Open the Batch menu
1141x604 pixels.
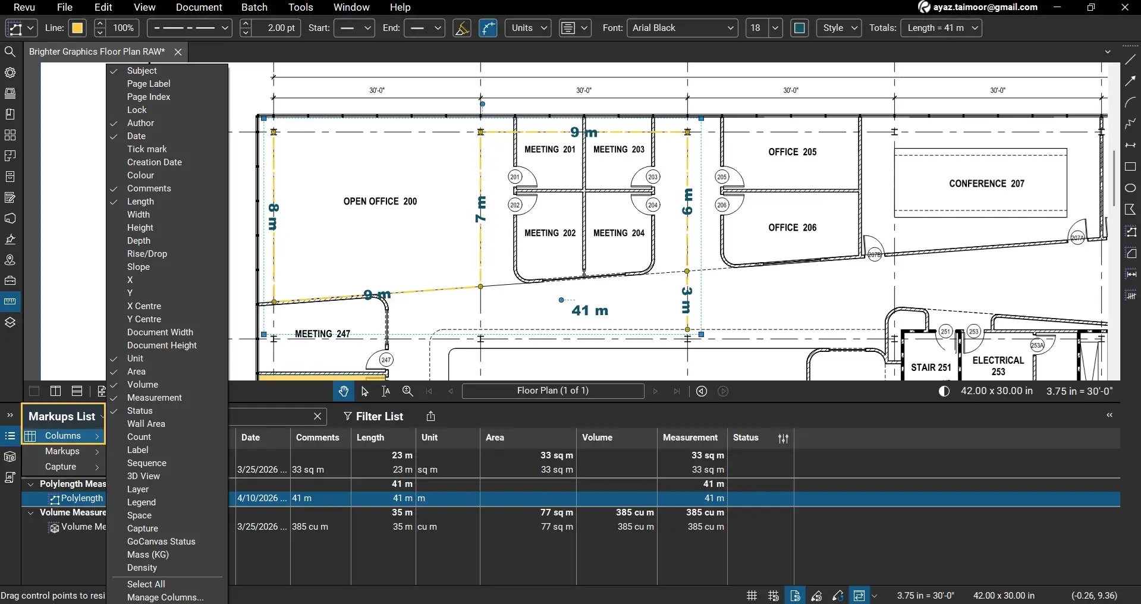254,7
